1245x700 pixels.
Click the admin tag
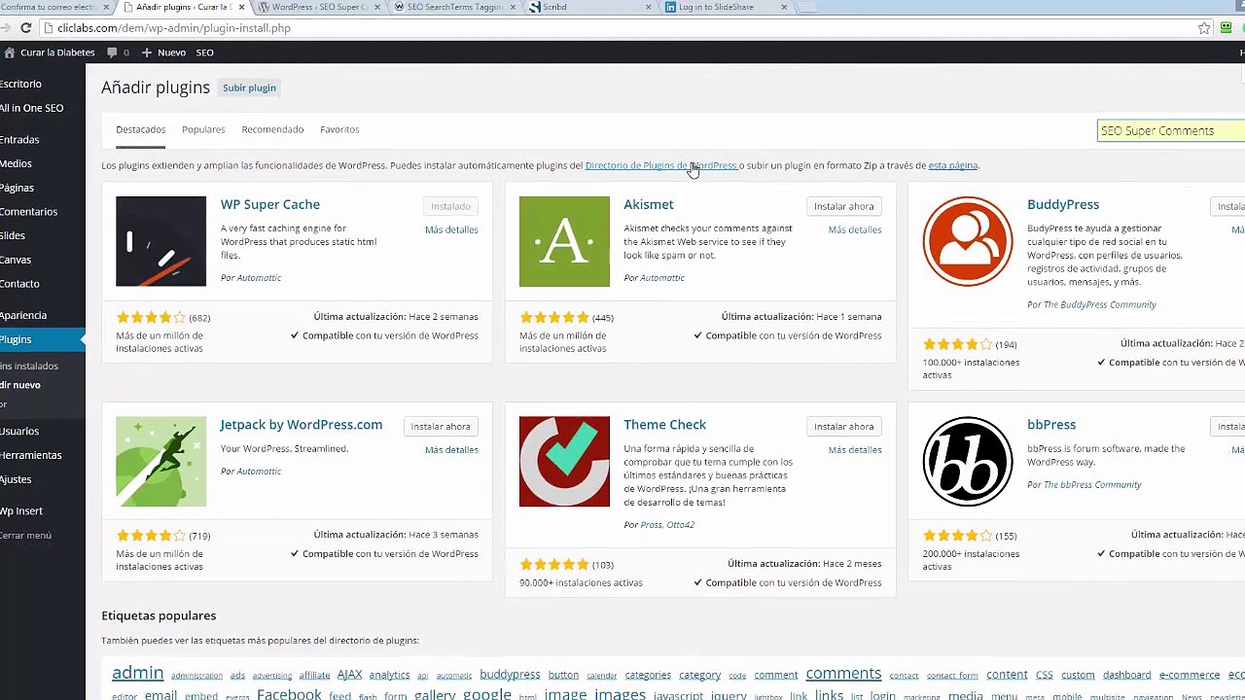click(x=137, y=673)
